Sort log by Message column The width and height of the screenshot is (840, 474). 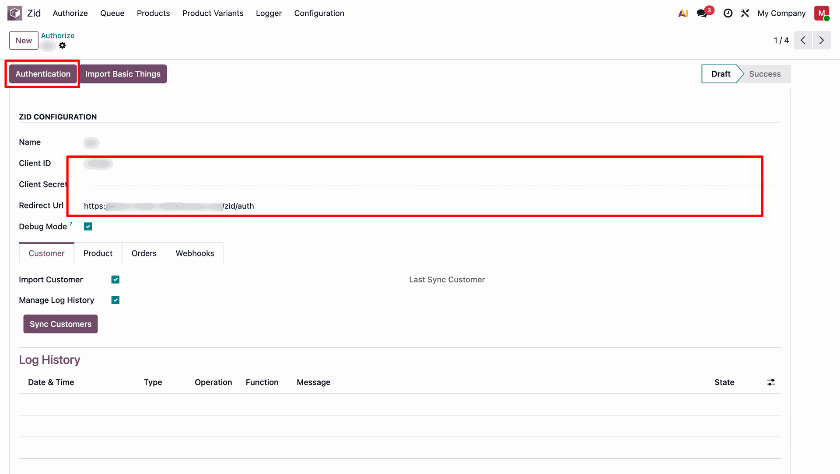pyautogui.click(x=313, y=382)
